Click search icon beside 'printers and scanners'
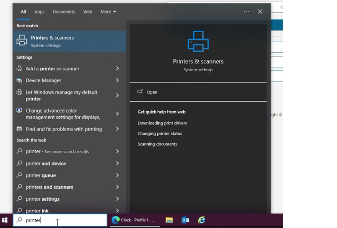This screenshot has height=228, width=337. pos(20,187)
